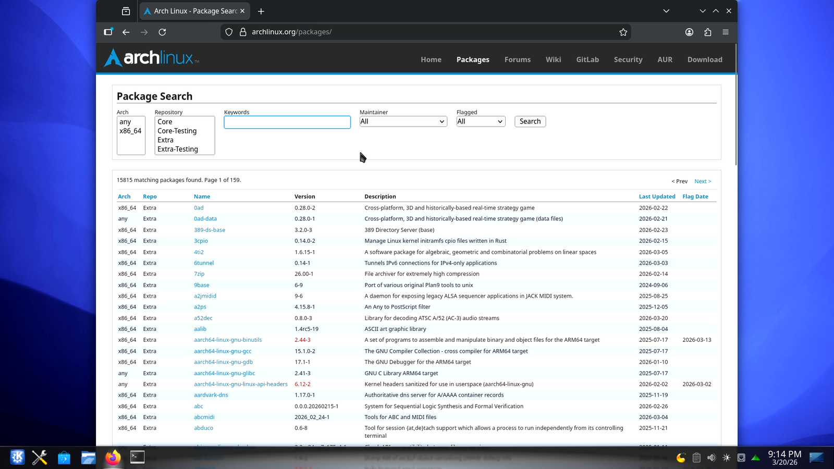The image size is (834, 469).
Task: Click the page vertical scrollbar
Action: click(x=736, y=104)
